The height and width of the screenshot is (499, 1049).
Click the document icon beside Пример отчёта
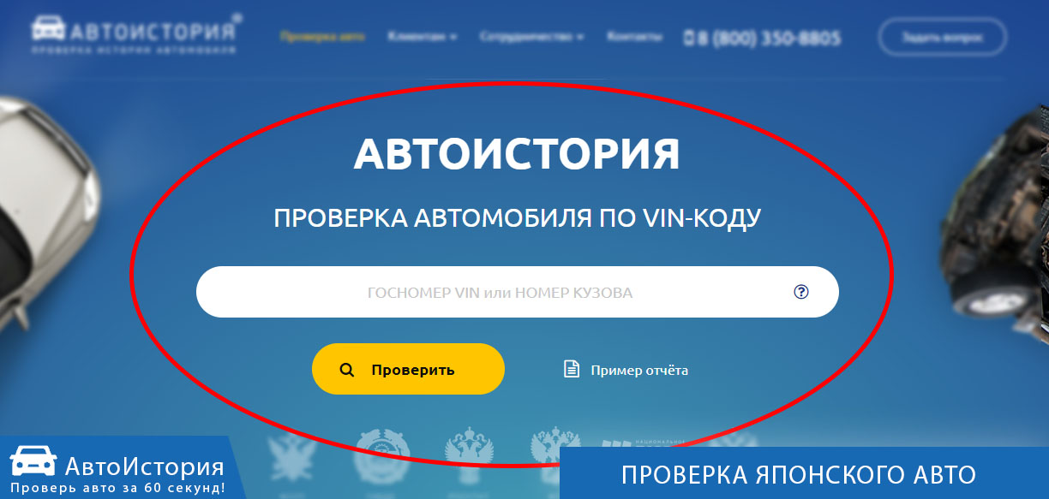click(x=571, y=370)
